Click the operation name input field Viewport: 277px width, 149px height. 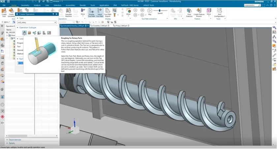click(x=21, y=63)
